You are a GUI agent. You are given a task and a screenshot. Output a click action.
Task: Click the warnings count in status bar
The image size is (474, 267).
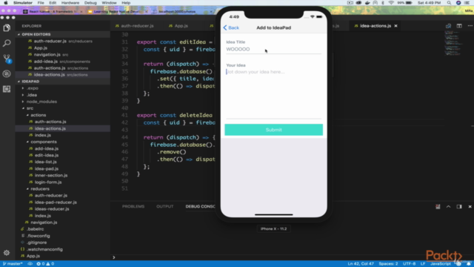[50, 264]
